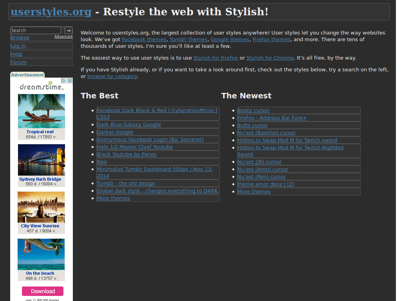Open the Butts cursor style
The width and height of the screenshot is (401, 301).
pos(253,125)
